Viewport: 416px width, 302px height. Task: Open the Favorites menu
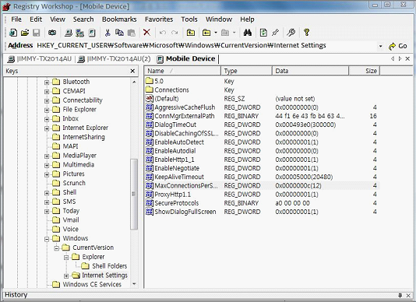159,19
